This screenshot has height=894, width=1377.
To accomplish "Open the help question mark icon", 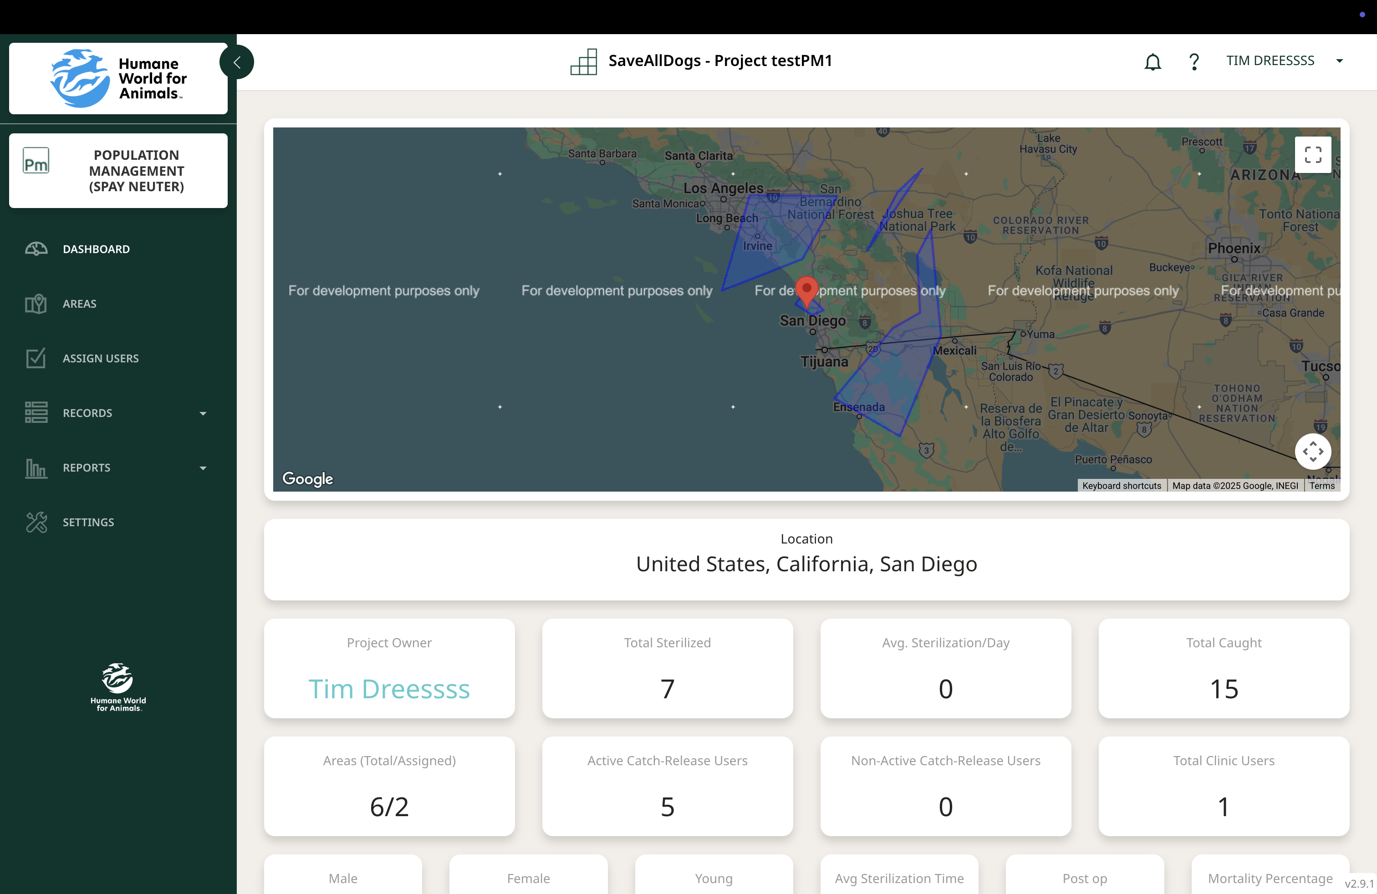I will [x=1194, y=61].
